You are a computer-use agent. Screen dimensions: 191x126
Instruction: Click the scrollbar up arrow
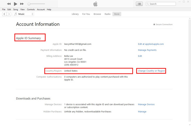190,18
